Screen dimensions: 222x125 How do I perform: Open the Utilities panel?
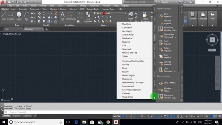[193, 16]
